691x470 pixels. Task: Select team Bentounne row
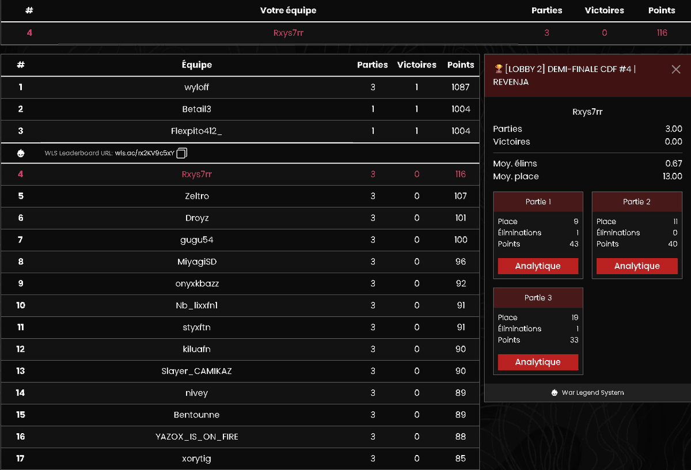[x=240, y=415]
